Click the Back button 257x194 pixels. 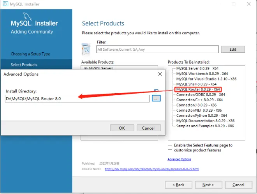[178, 185]
